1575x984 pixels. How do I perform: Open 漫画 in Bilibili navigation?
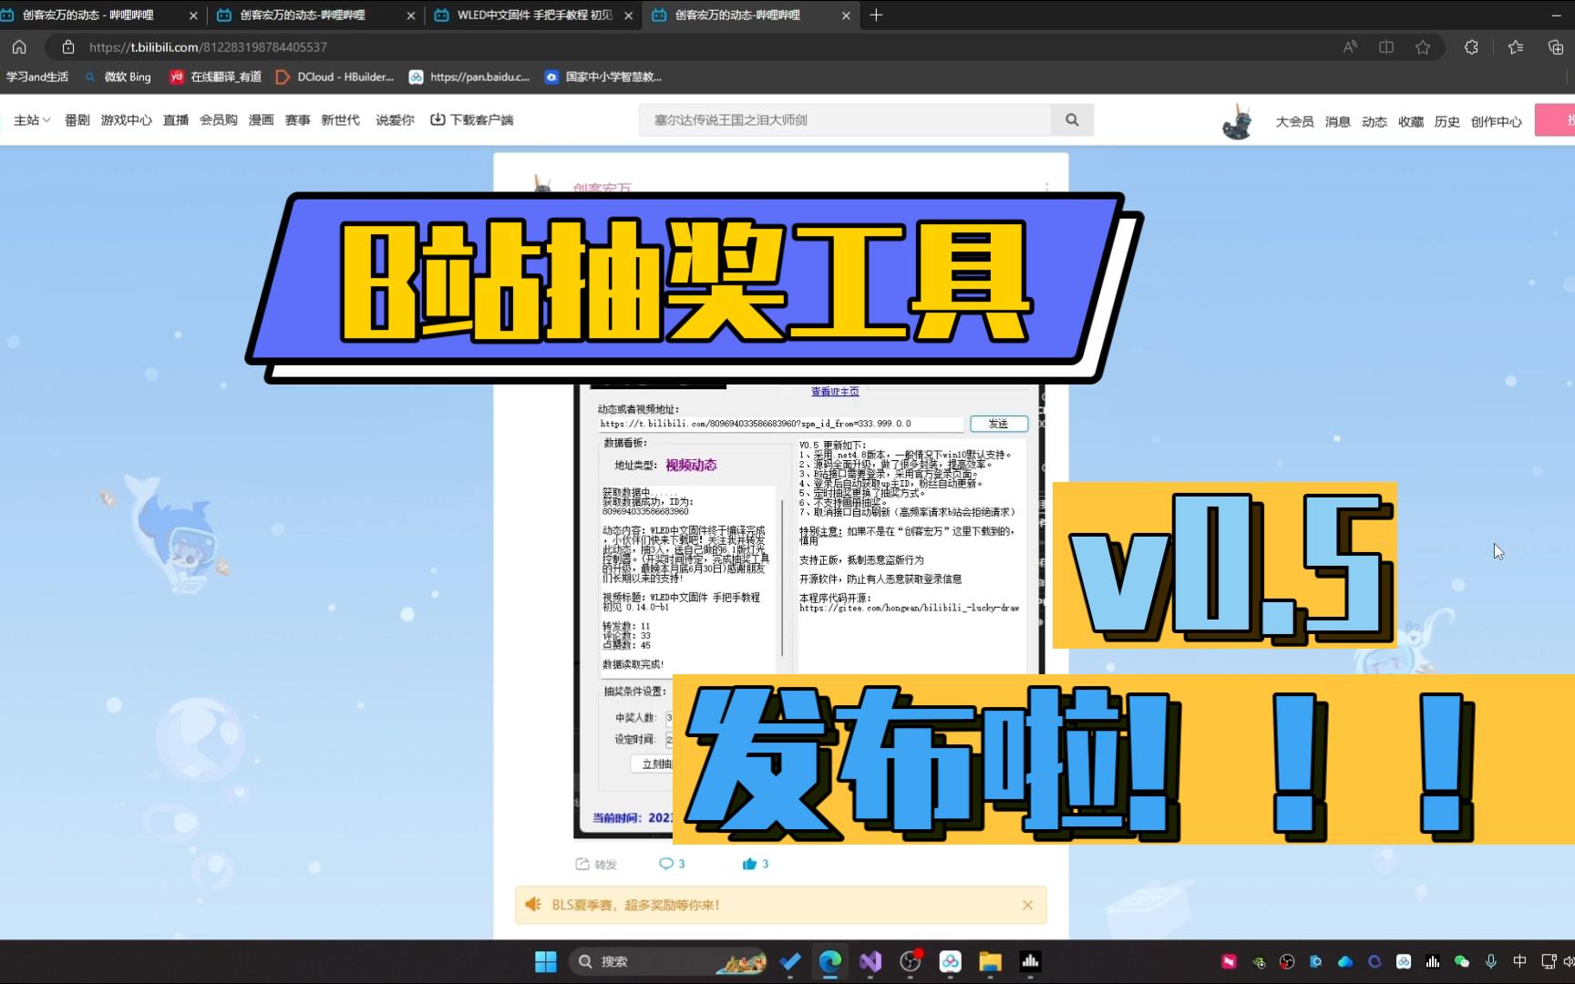click(262, 120)
